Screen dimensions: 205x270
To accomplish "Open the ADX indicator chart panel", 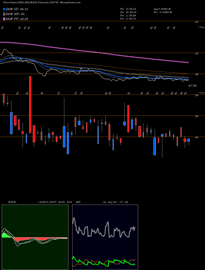I will pyautogui.click(x=105, y=237).
